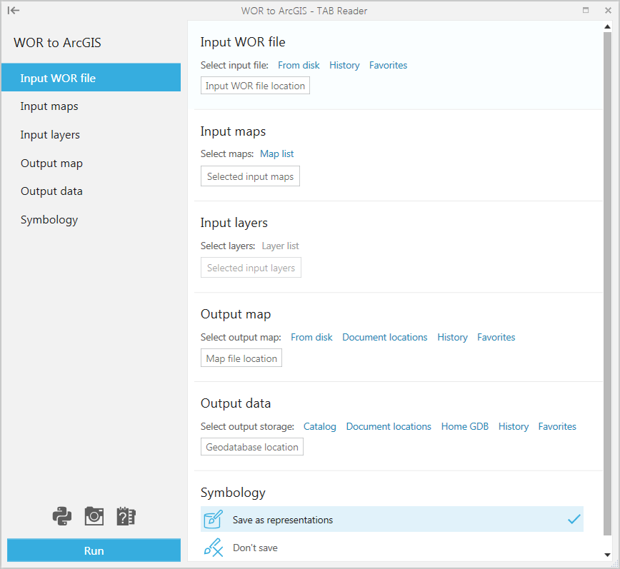Open the Python script icon
The width and height of the screenshot is (620, 569).
(x=62, y=516)
